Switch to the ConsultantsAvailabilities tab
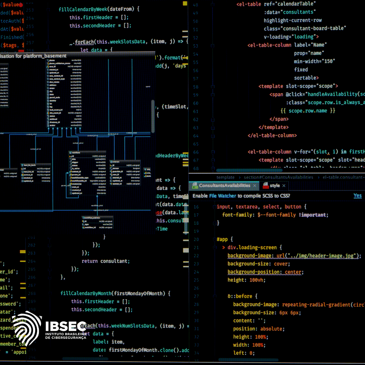 224,186
